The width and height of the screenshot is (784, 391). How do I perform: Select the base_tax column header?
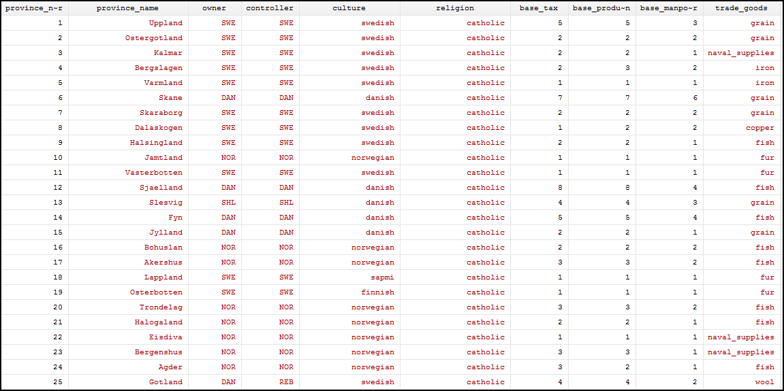coord(539,8)
